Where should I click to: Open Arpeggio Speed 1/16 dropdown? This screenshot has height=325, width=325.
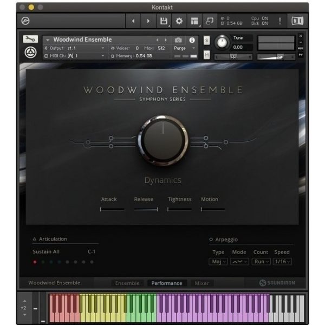pyautogui.click(x=282, y=262)
